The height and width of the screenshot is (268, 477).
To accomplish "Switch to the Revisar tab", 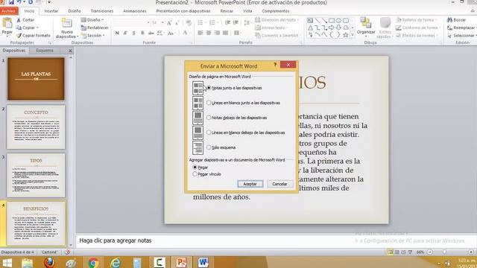I will (227, 11).
